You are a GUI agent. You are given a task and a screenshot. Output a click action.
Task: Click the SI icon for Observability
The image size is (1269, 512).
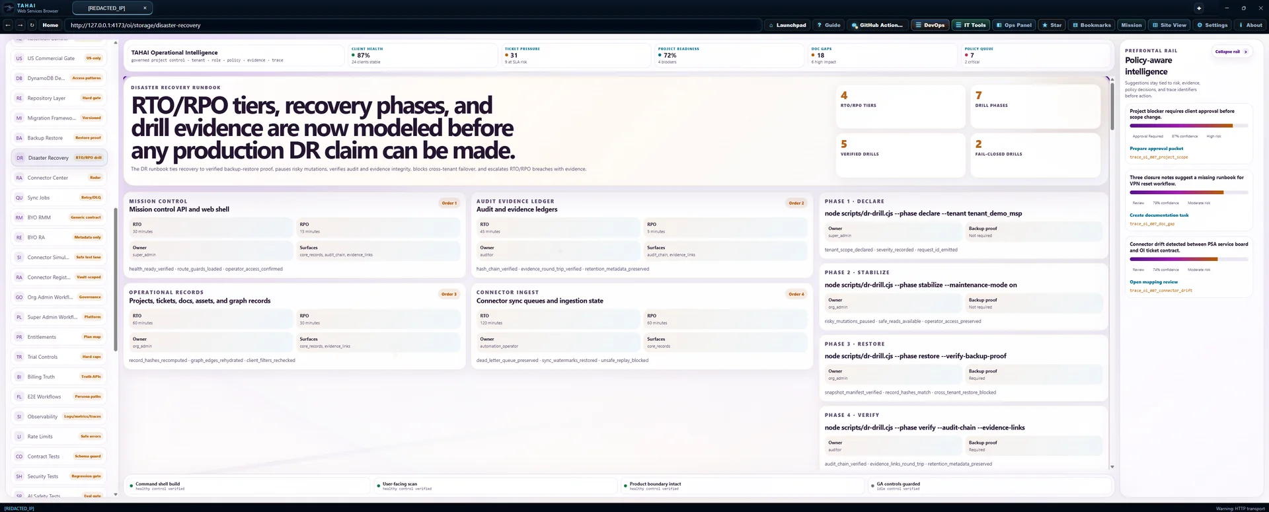tap(19, 417)
